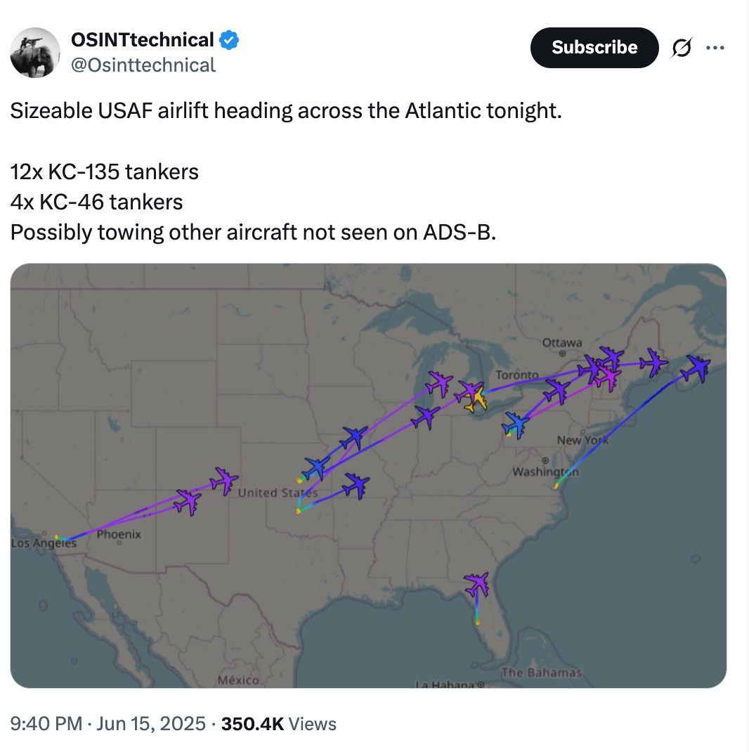Open the OSINTtechnical display name
Viewport: 749px width, 752px height.
pos(143,40)
